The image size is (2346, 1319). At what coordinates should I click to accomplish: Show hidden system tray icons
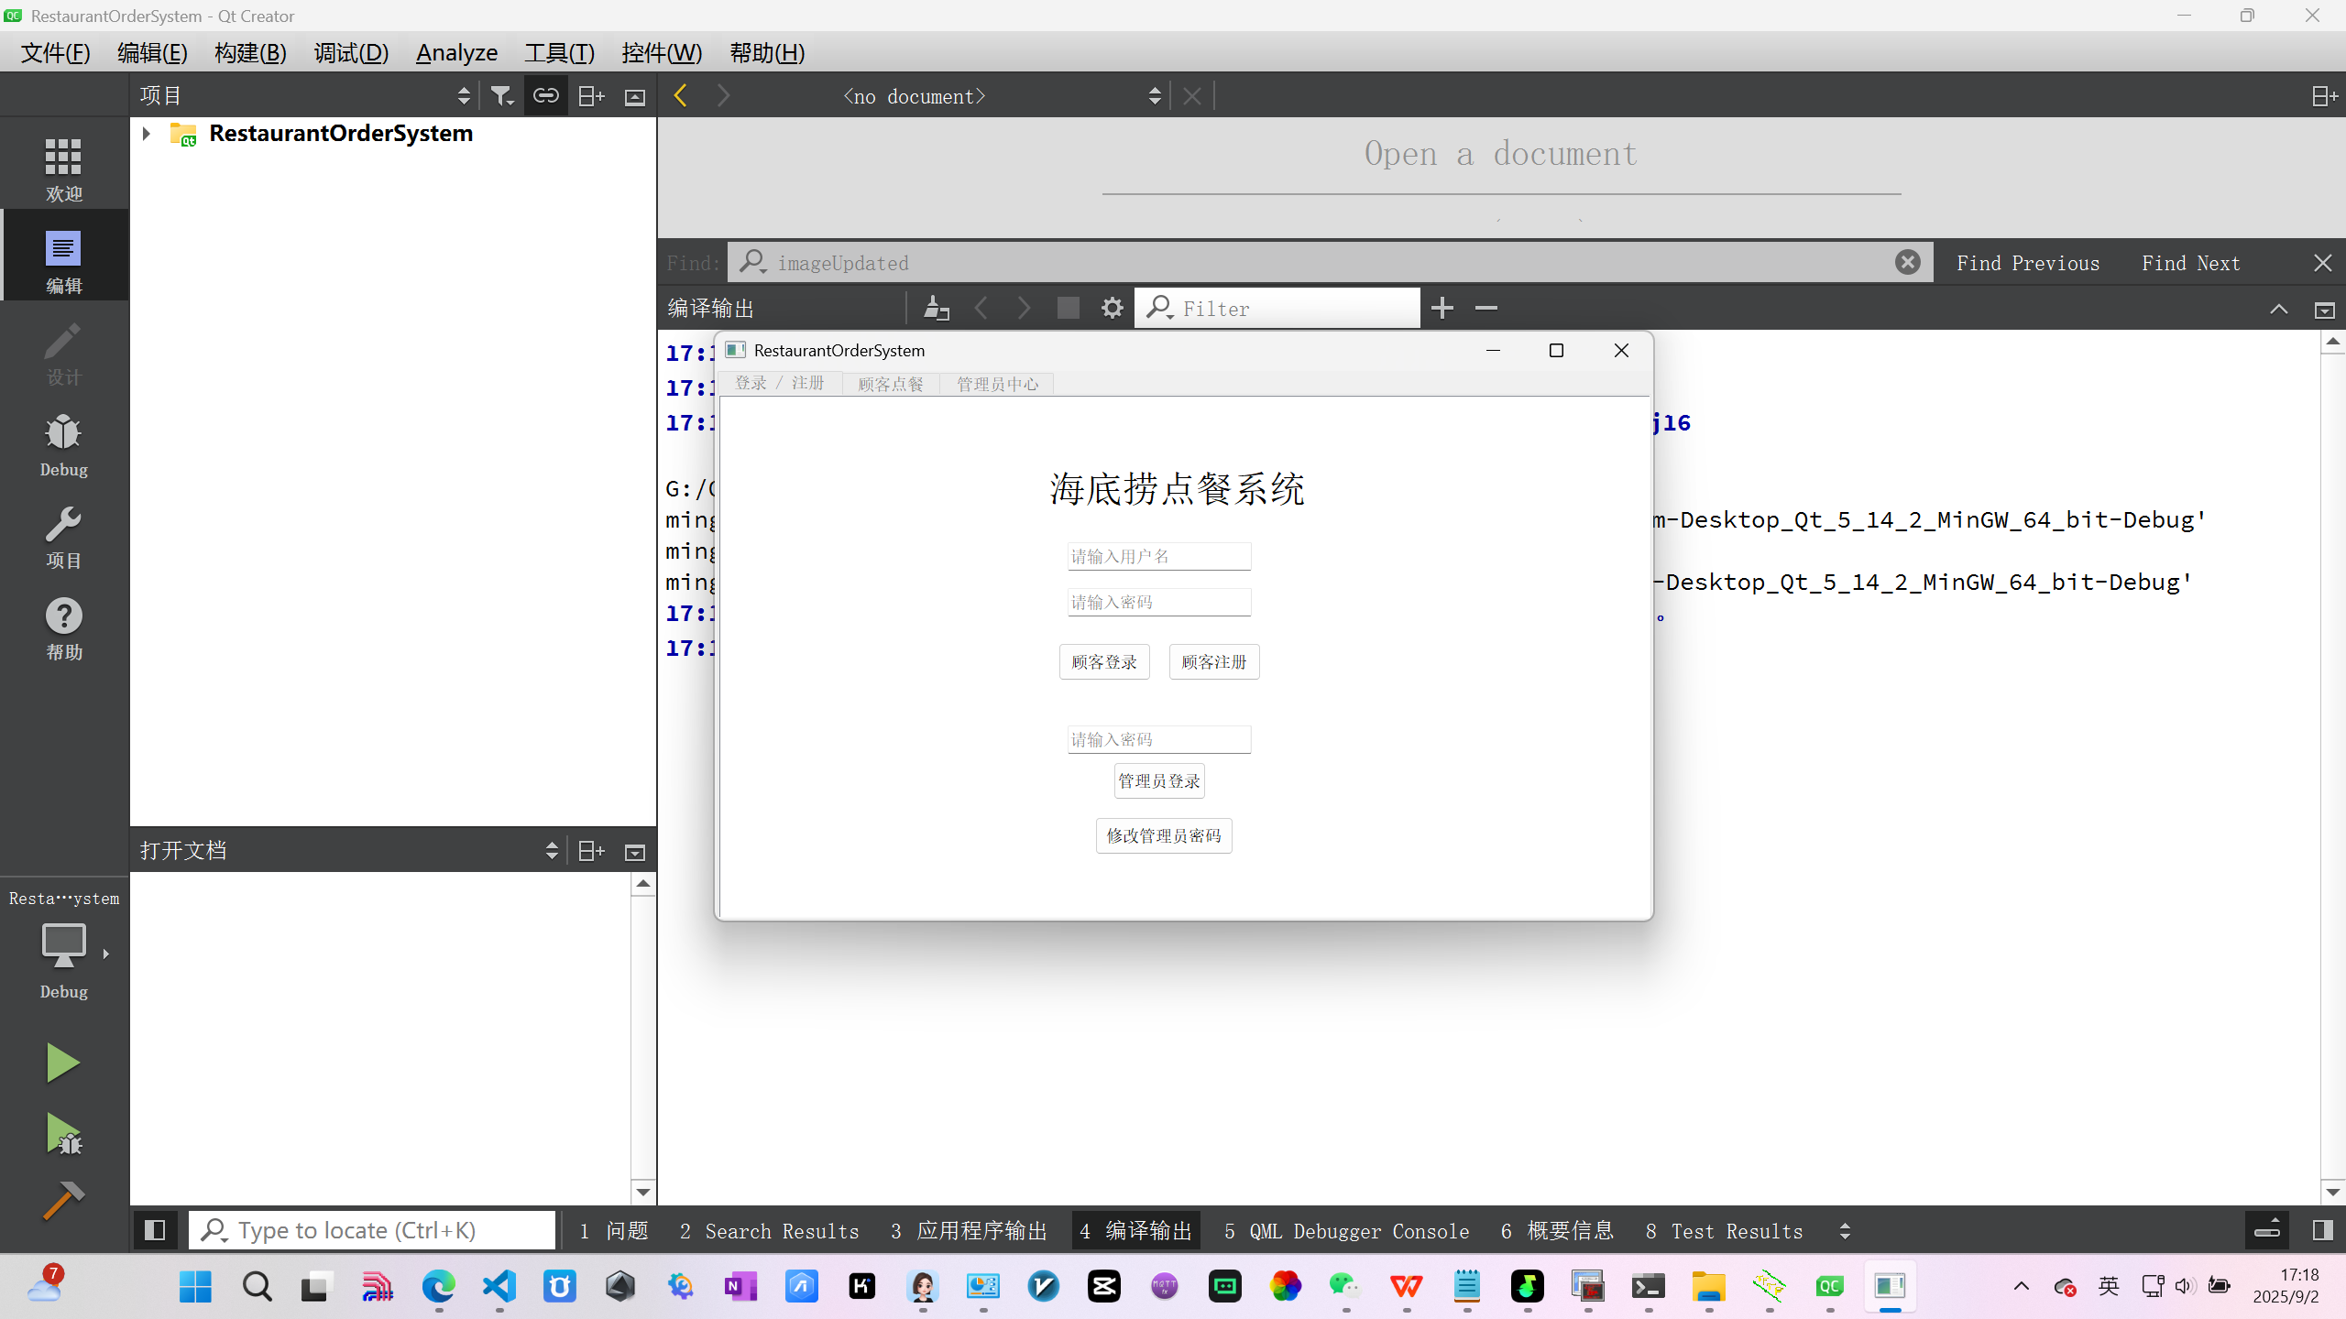[x=2021, y=1286]
